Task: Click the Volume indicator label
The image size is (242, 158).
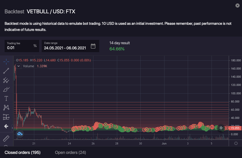Action: click(28, 66)
